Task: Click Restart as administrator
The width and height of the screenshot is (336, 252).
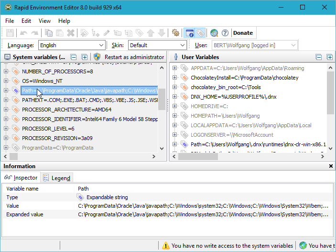Action: pyautogui.click(x=134, y=57)
